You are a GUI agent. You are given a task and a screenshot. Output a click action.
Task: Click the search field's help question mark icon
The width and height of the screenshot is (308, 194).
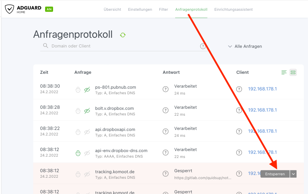click(203, 46)
